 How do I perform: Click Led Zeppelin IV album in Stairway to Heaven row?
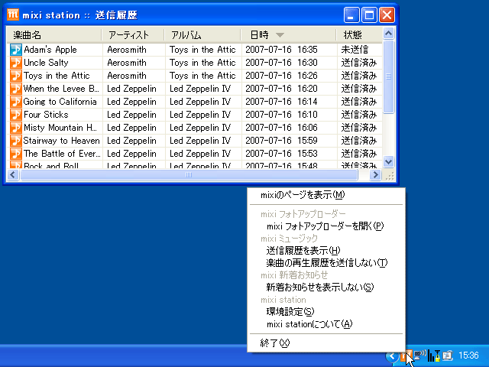[200, 141]
